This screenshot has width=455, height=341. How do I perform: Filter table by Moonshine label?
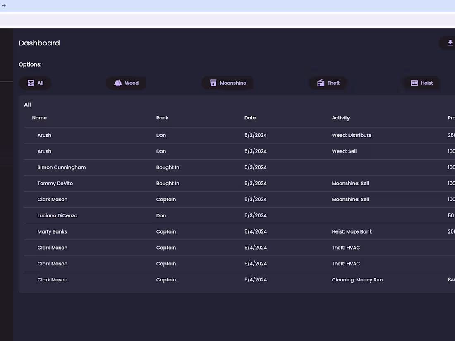click(233, 83)
